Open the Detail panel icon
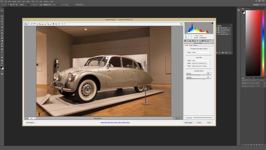This screenshot has height=150, width=266. pyautogui.click(x=190, y=41)
